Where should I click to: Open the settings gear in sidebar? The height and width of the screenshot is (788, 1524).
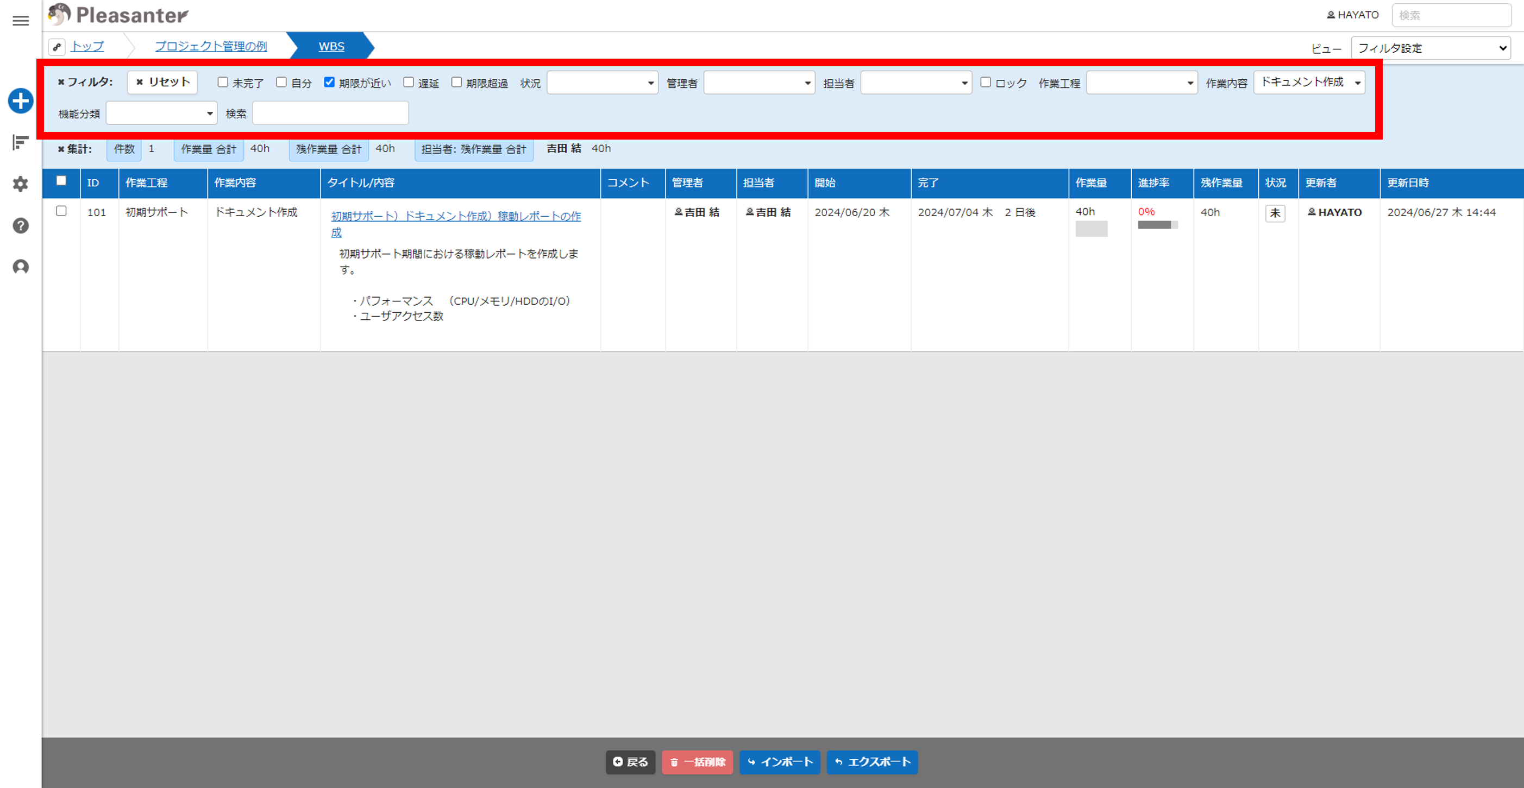(x=21, y=184)
